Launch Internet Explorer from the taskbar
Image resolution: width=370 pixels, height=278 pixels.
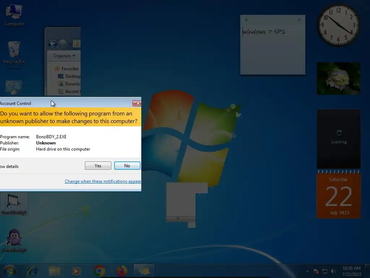click(32, 271)
